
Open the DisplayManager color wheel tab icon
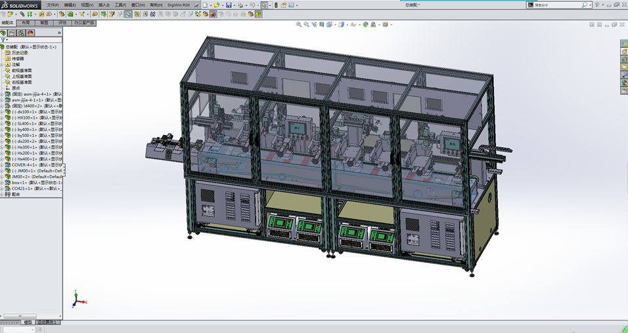coord(30,33)
